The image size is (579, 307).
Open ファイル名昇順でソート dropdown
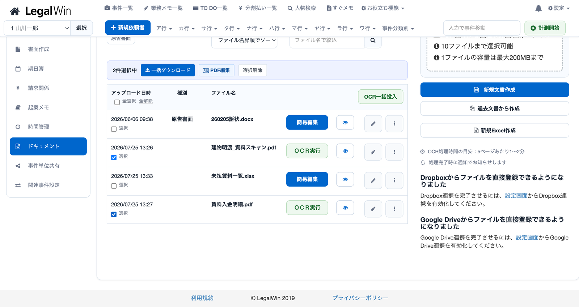point(244,40)
